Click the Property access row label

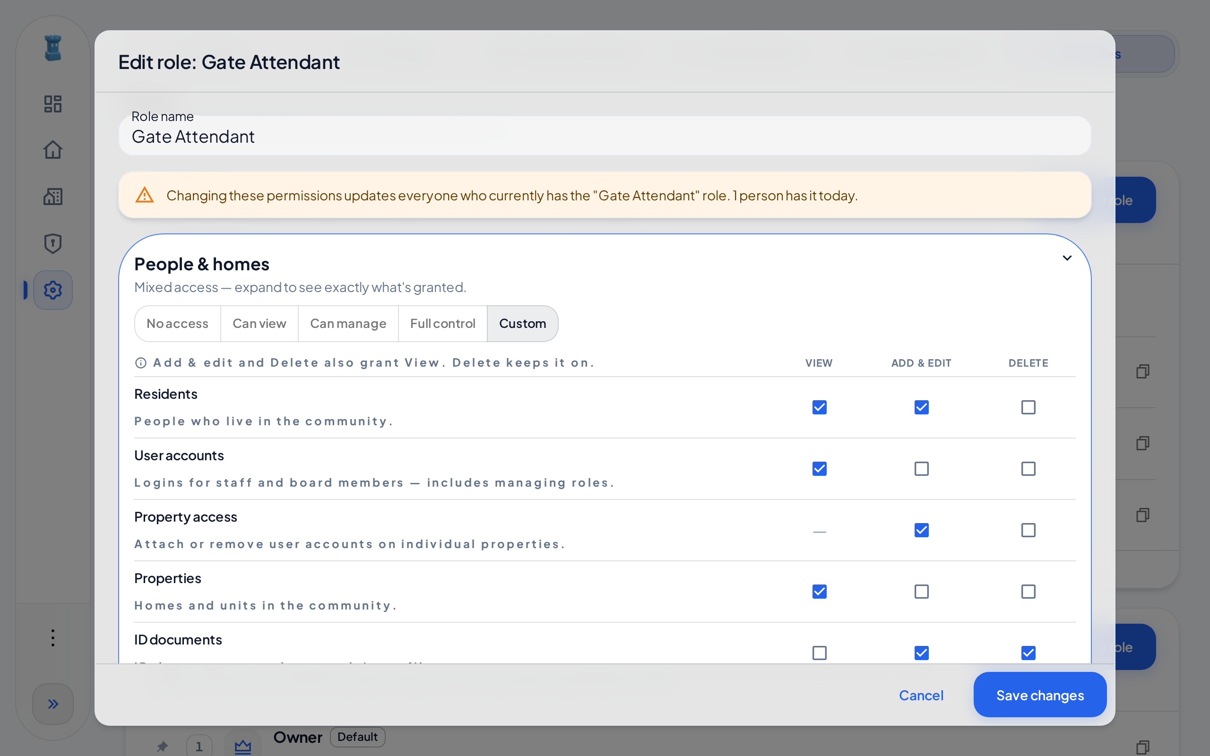[x=185, y=517]
